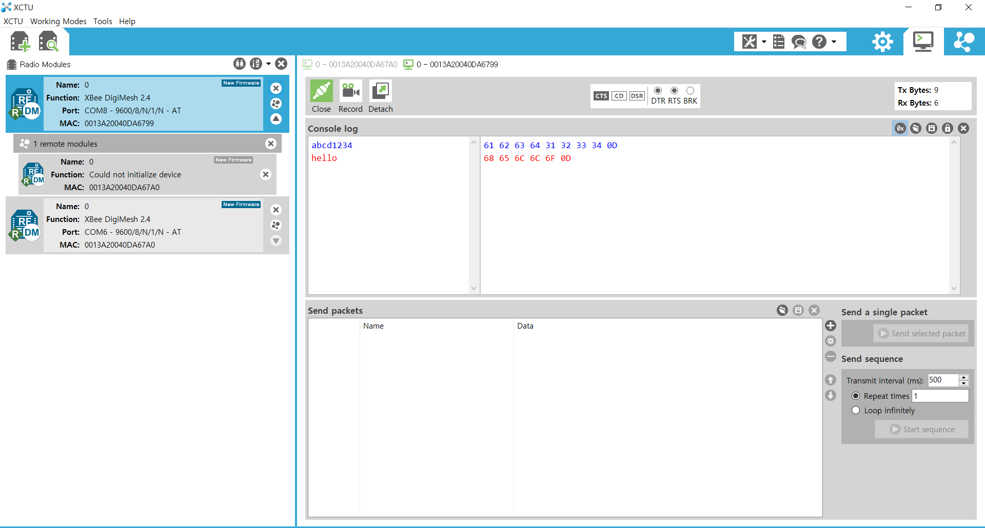Select the Loop infinitely option
Image resolution: width=985 pixels, height=528 pixels.
pos(856,410)
